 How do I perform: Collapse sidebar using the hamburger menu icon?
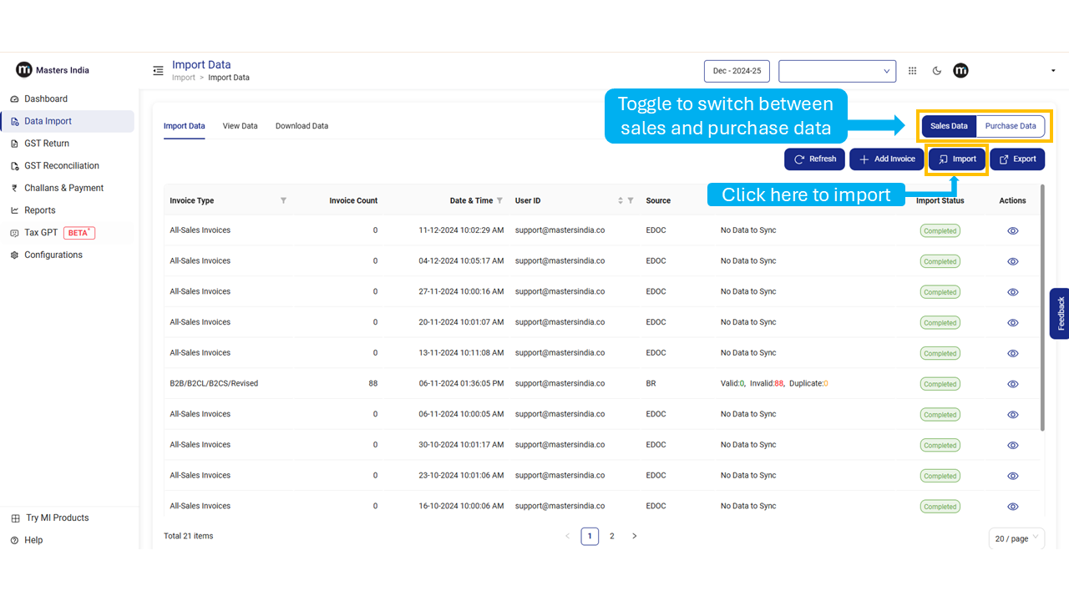tap(158, 71)
